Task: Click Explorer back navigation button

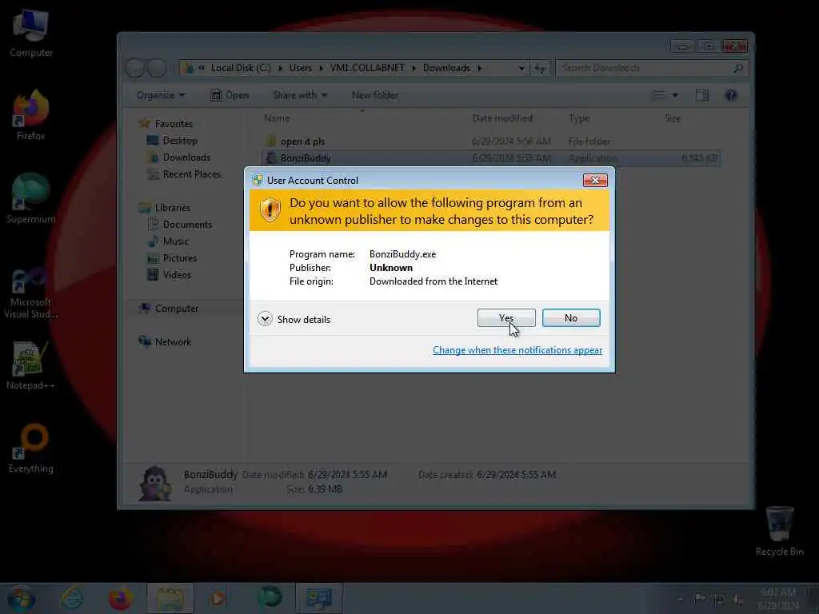Action: [134, 68]
